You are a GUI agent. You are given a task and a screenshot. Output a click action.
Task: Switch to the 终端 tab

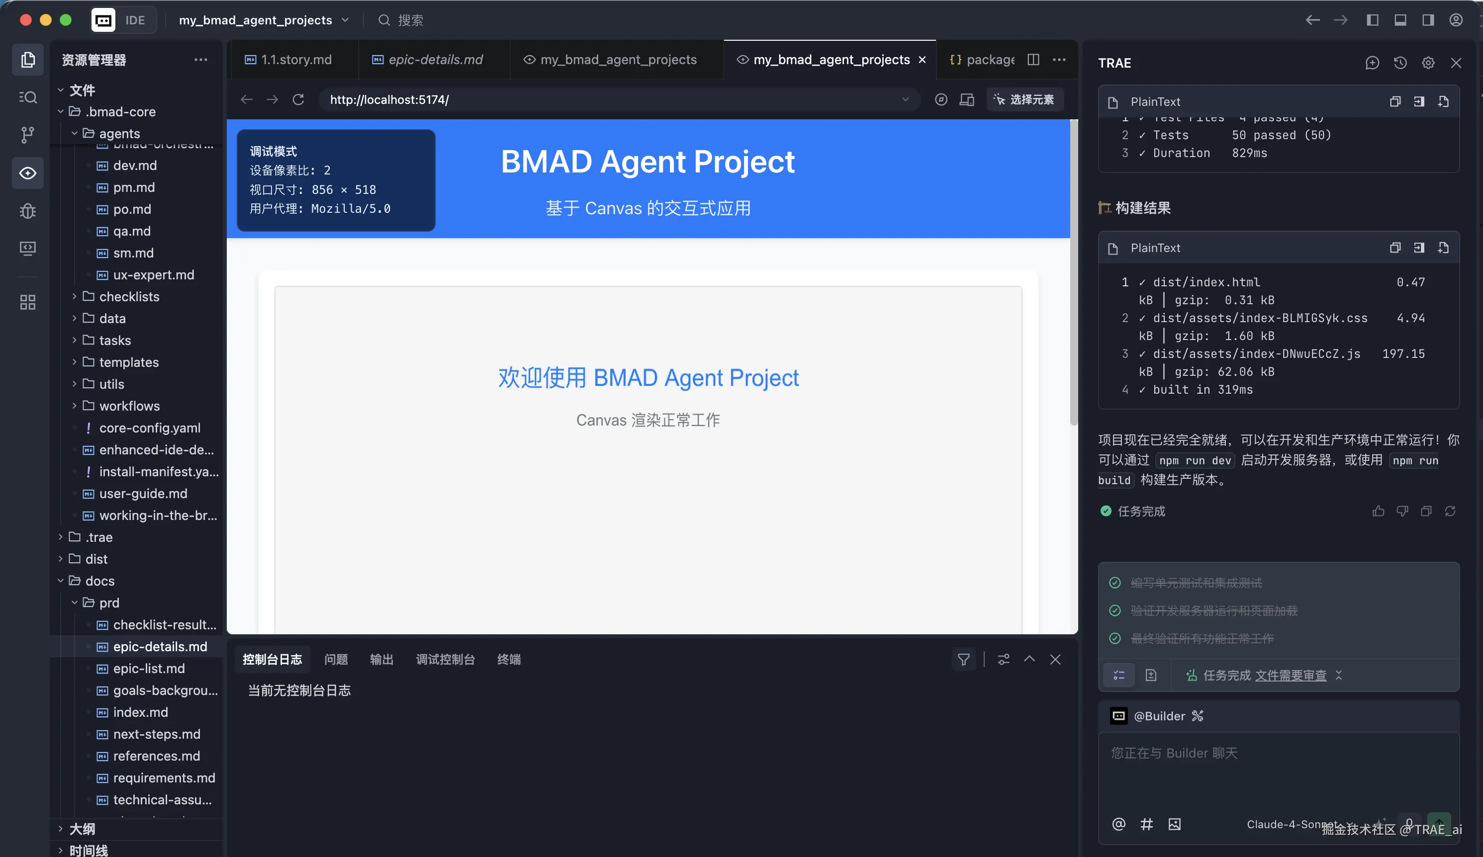(508, 659)
